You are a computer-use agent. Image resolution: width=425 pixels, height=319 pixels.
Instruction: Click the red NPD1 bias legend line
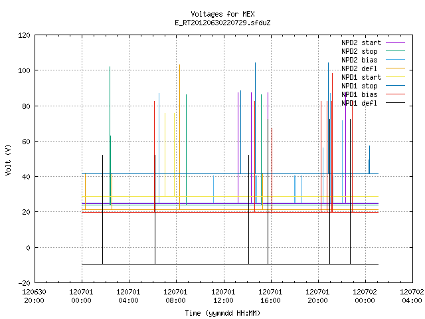tap(395, 94)
